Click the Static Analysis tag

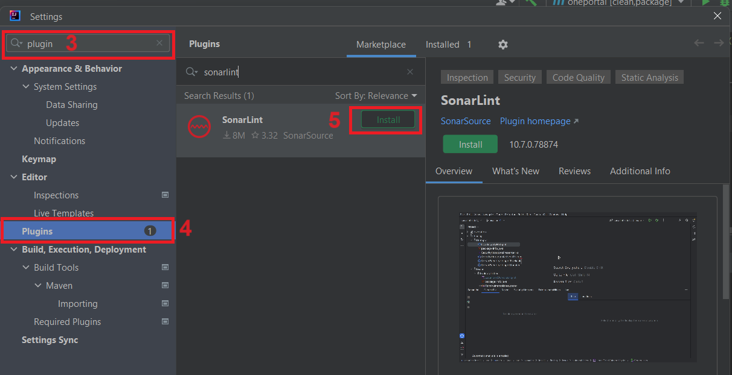point(650,77)
